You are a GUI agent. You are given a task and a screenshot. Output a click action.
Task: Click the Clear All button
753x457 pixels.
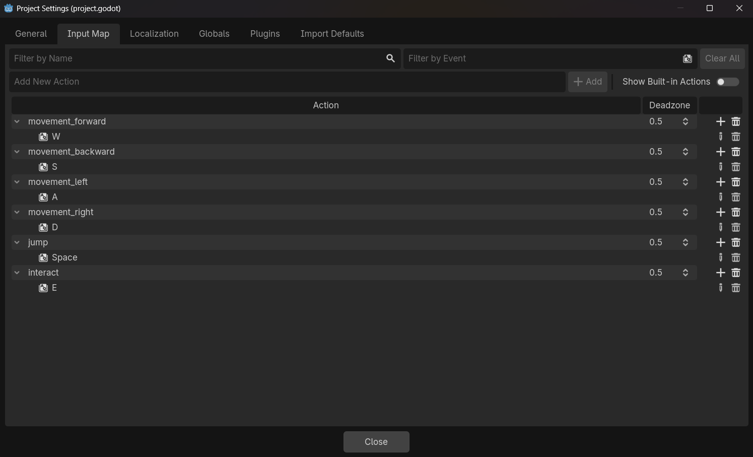[722, 58]
